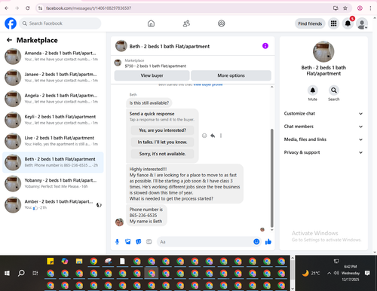Open Windows taskbar search

[x=21, y=273]
